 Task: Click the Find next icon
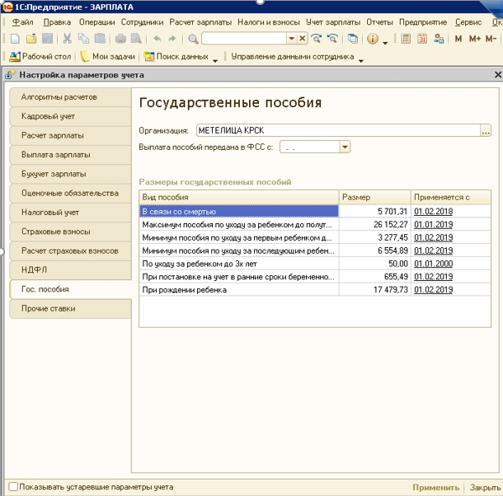point(317,39)
